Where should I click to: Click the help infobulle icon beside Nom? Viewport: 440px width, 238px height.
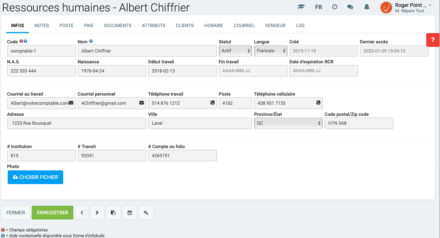pos(91,41)
